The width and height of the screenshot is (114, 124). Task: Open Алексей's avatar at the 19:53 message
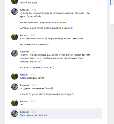coord(15,87)
